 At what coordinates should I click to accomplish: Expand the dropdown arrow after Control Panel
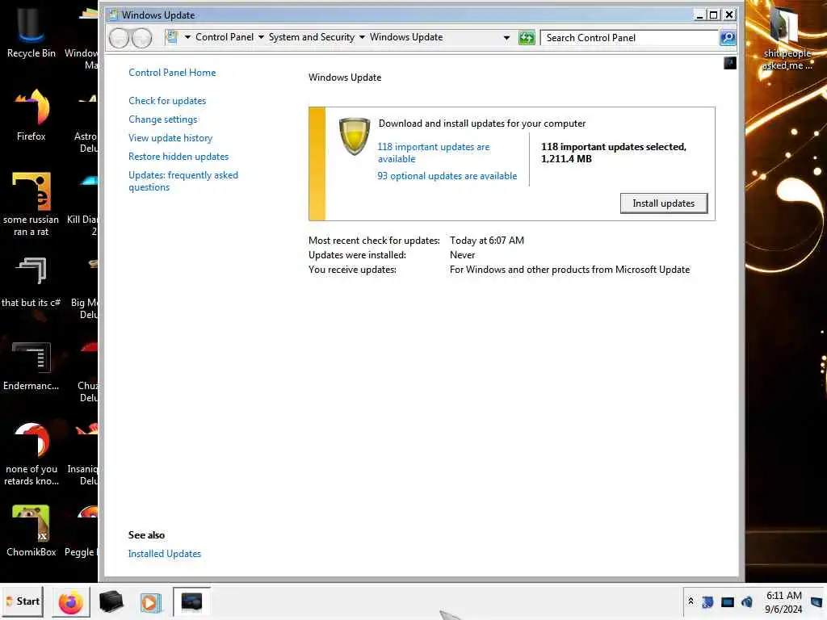click(261, 37)
